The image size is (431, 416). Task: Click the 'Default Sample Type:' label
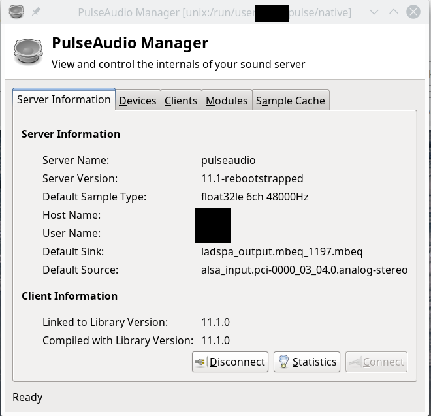(94, 197)
